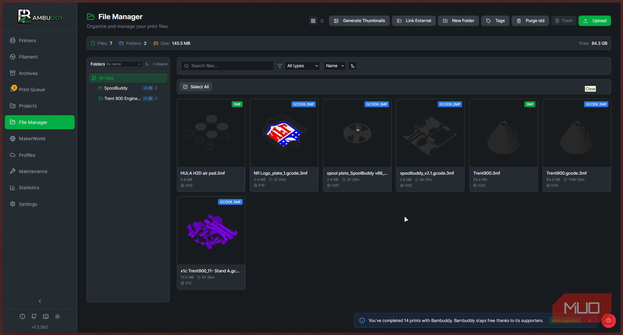The image size is (623, 335).
Task: Open Settings in the sidebar
Action: click(x=40, y=204)
